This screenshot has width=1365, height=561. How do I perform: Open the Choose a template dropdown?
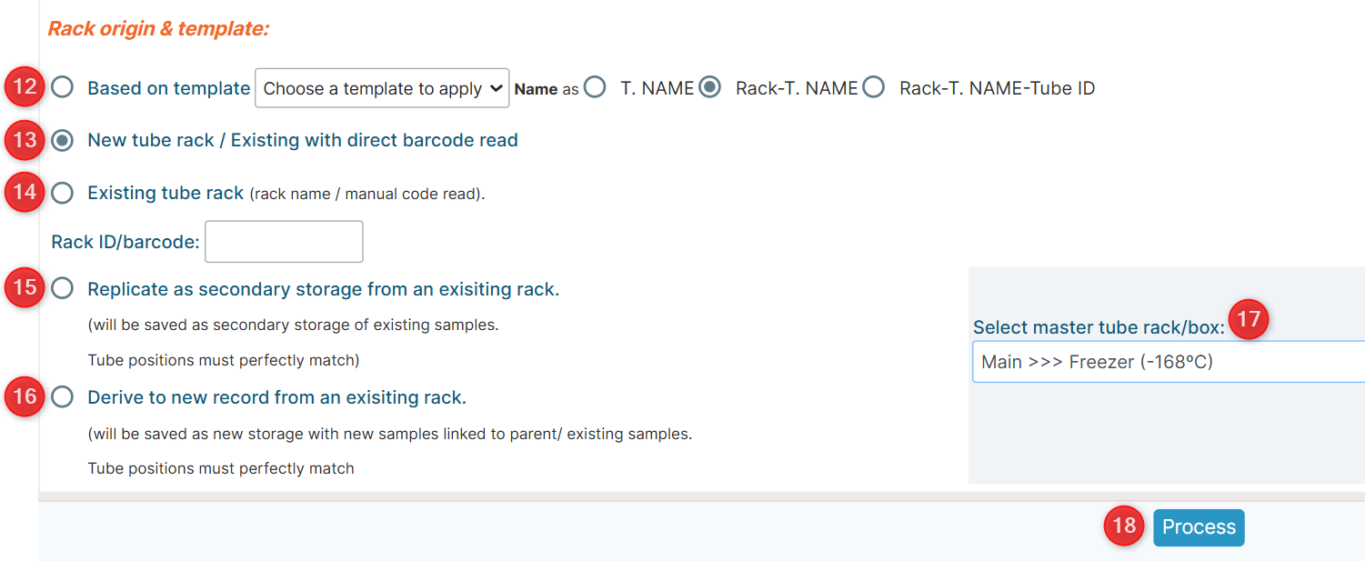(382, 88)
